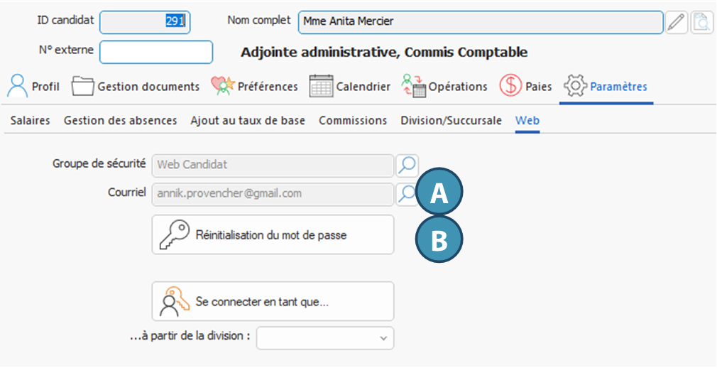
Task: Open the Commissions tab
Action: pyautogui.click(x=353, y=121)
